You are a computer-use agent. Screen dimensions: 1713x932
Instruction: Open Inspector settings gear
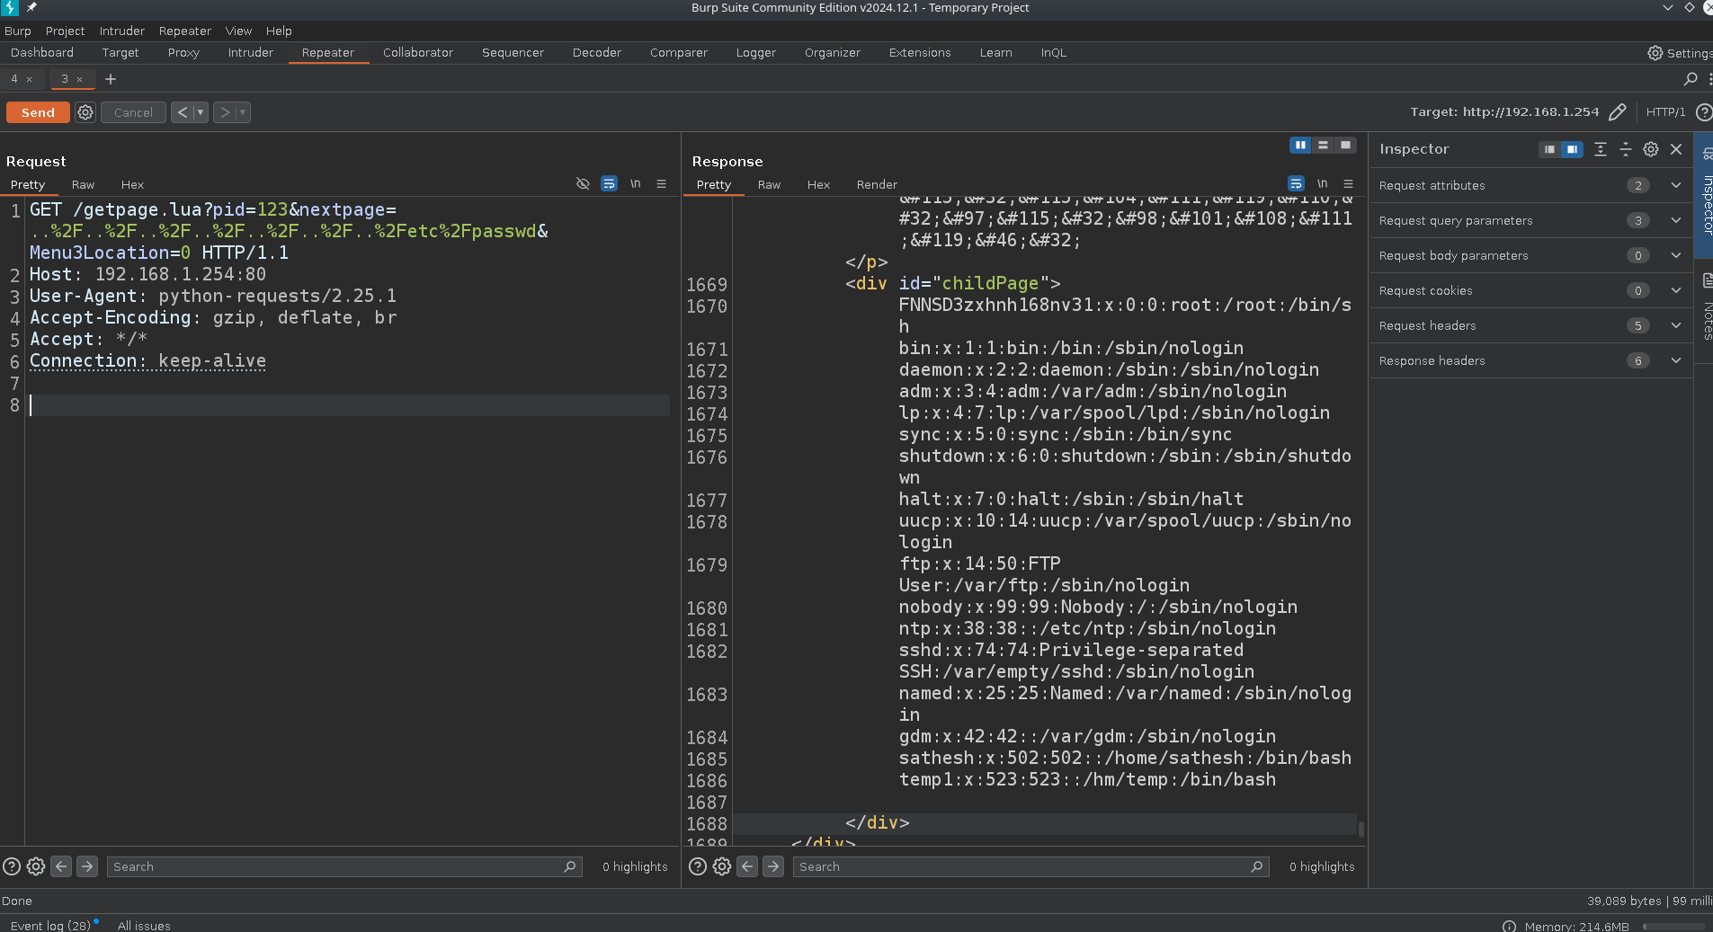pos(1651,149)
